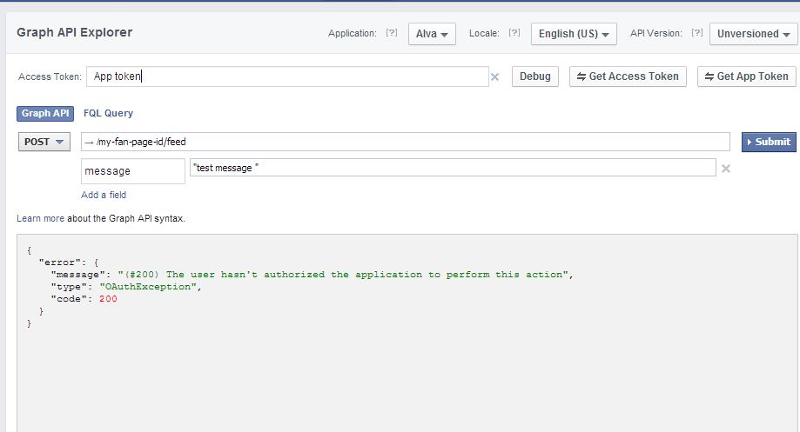Open help tooltip next to Locale label
800x432 pixels.
click(x=514, y=33)
